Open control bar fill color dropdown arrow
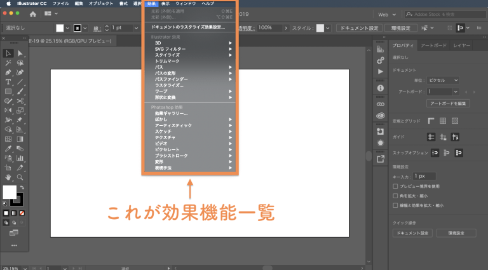The height and width of the screenshot is (270, 488). pos(67,28)
